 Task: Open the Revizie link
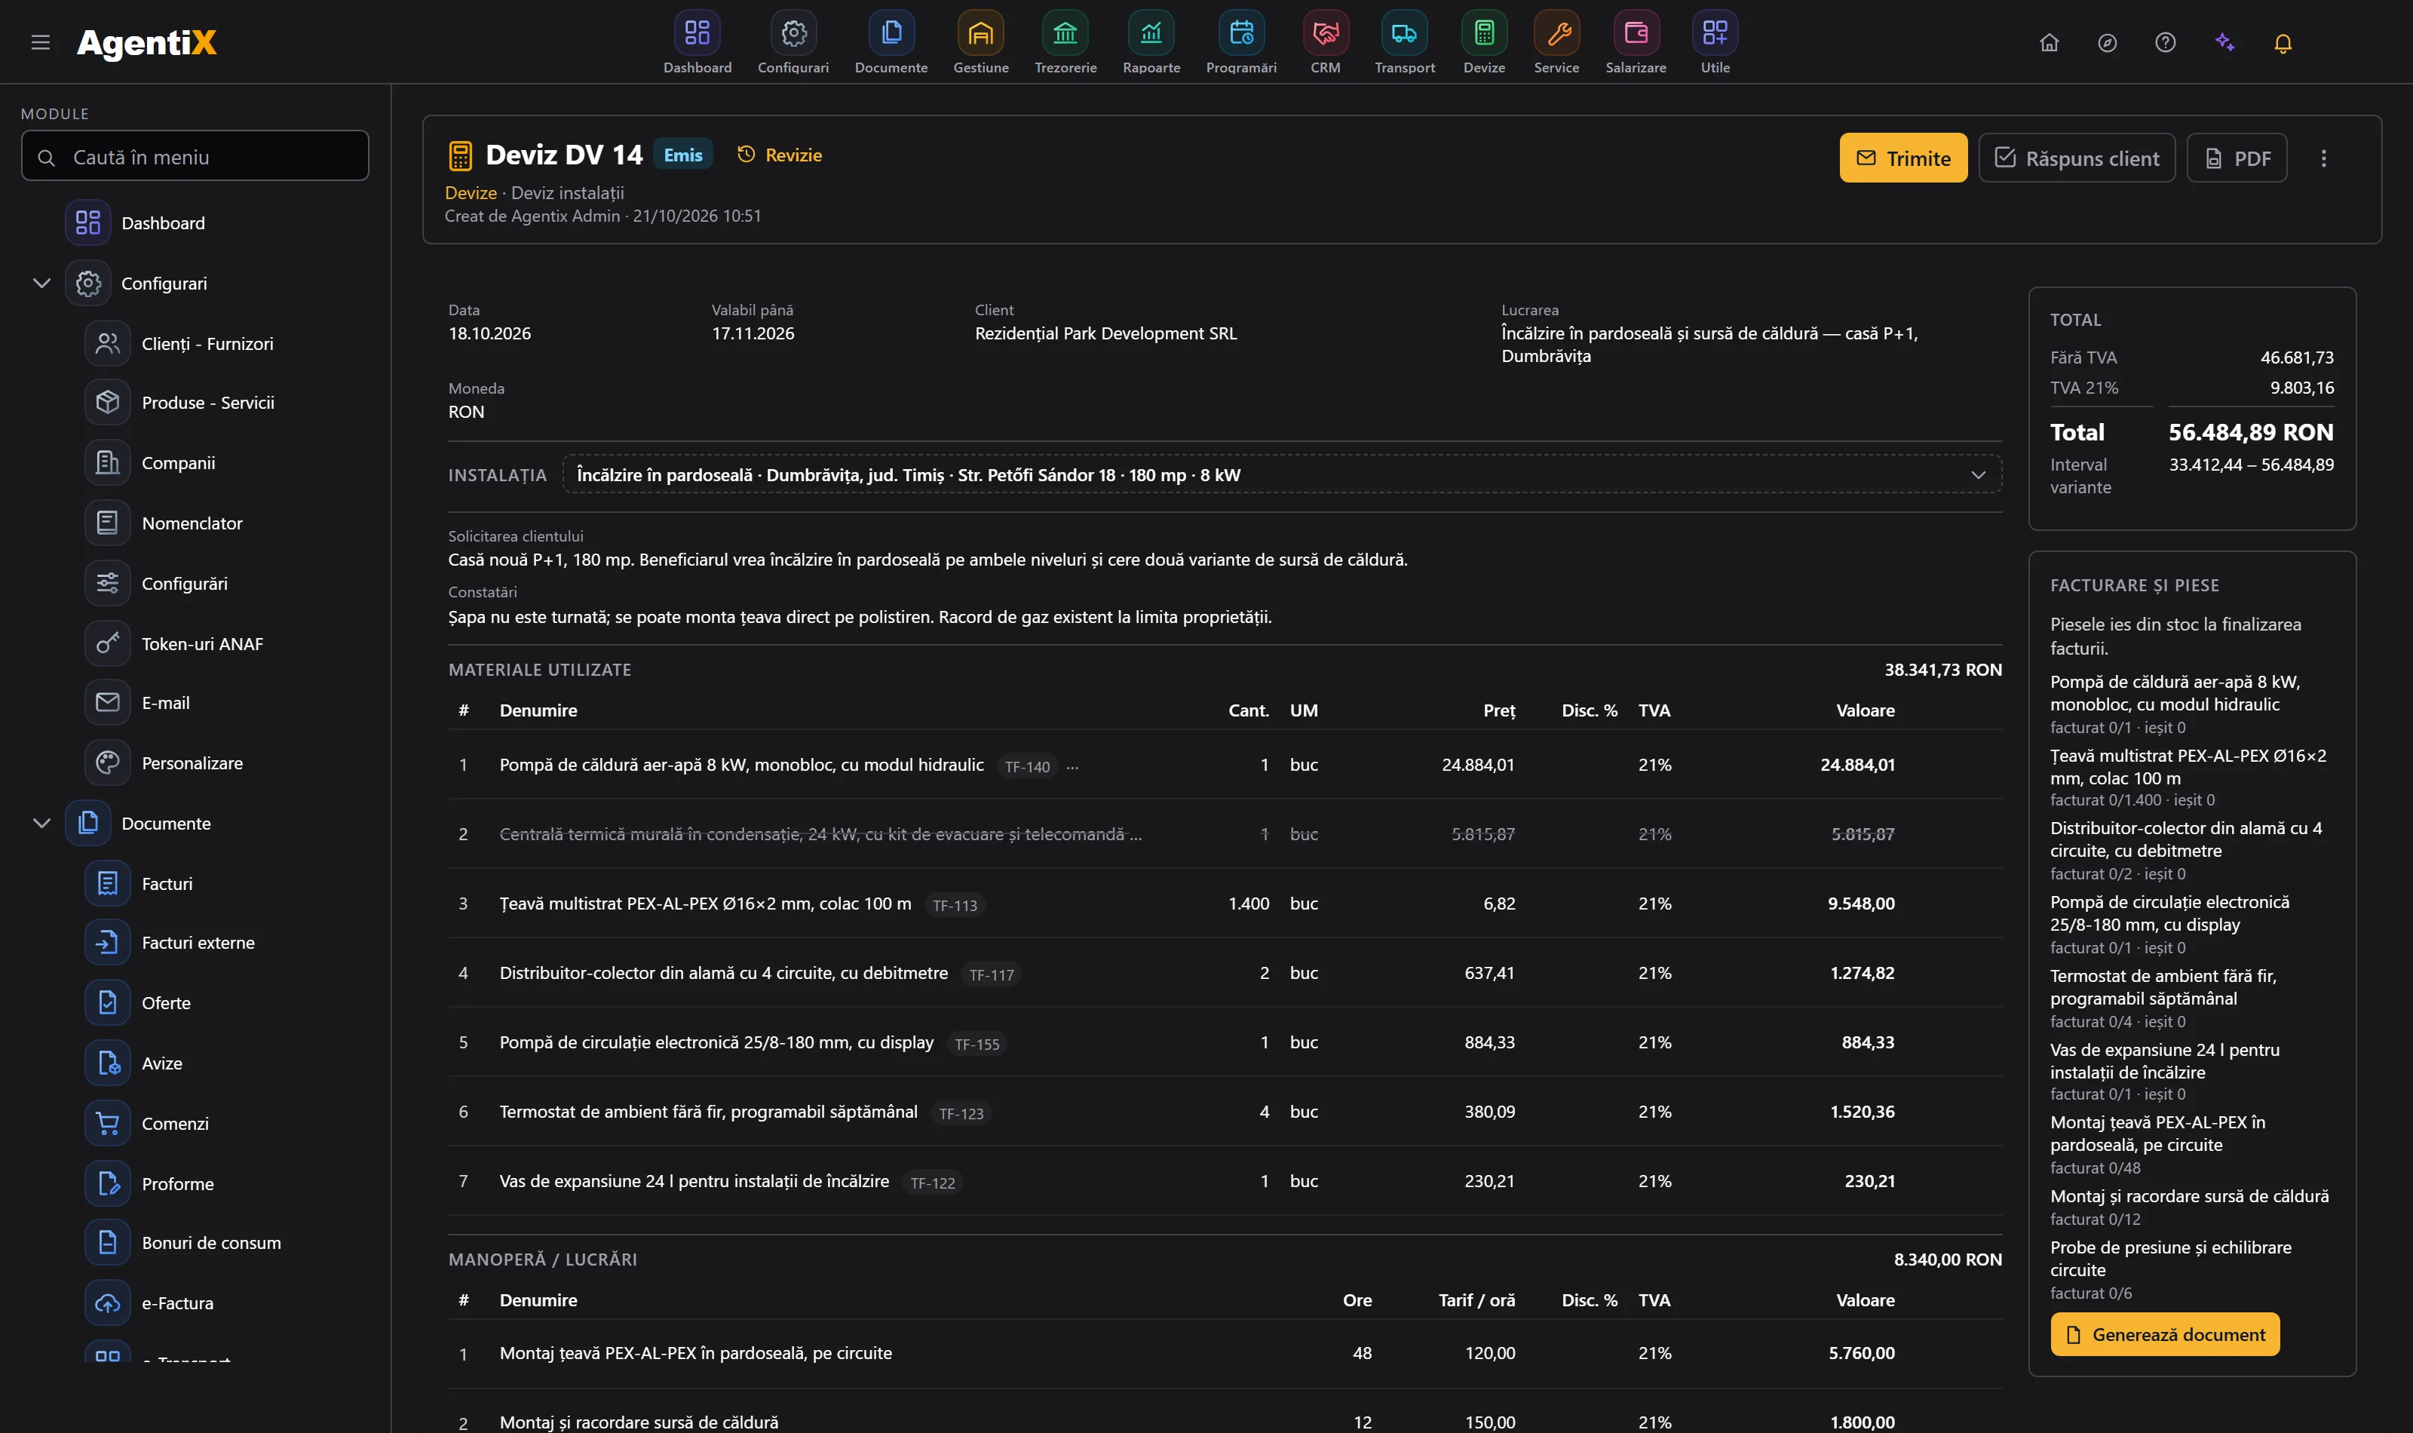[780, 155]
